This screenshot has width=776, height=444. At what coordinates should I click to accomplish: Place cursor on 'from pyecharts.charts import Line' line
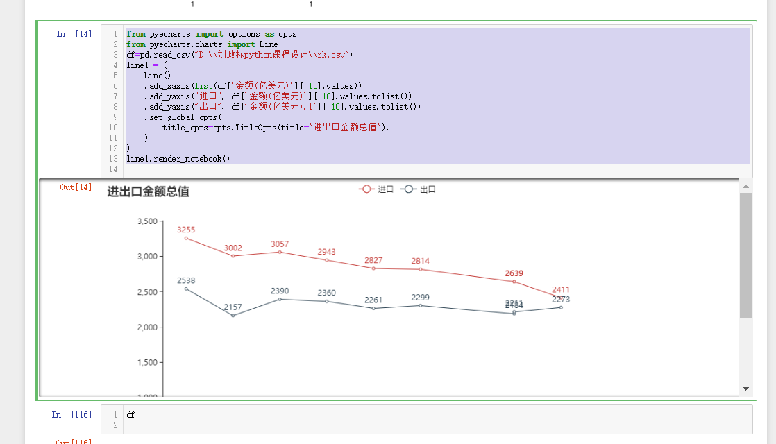[202, 44]
